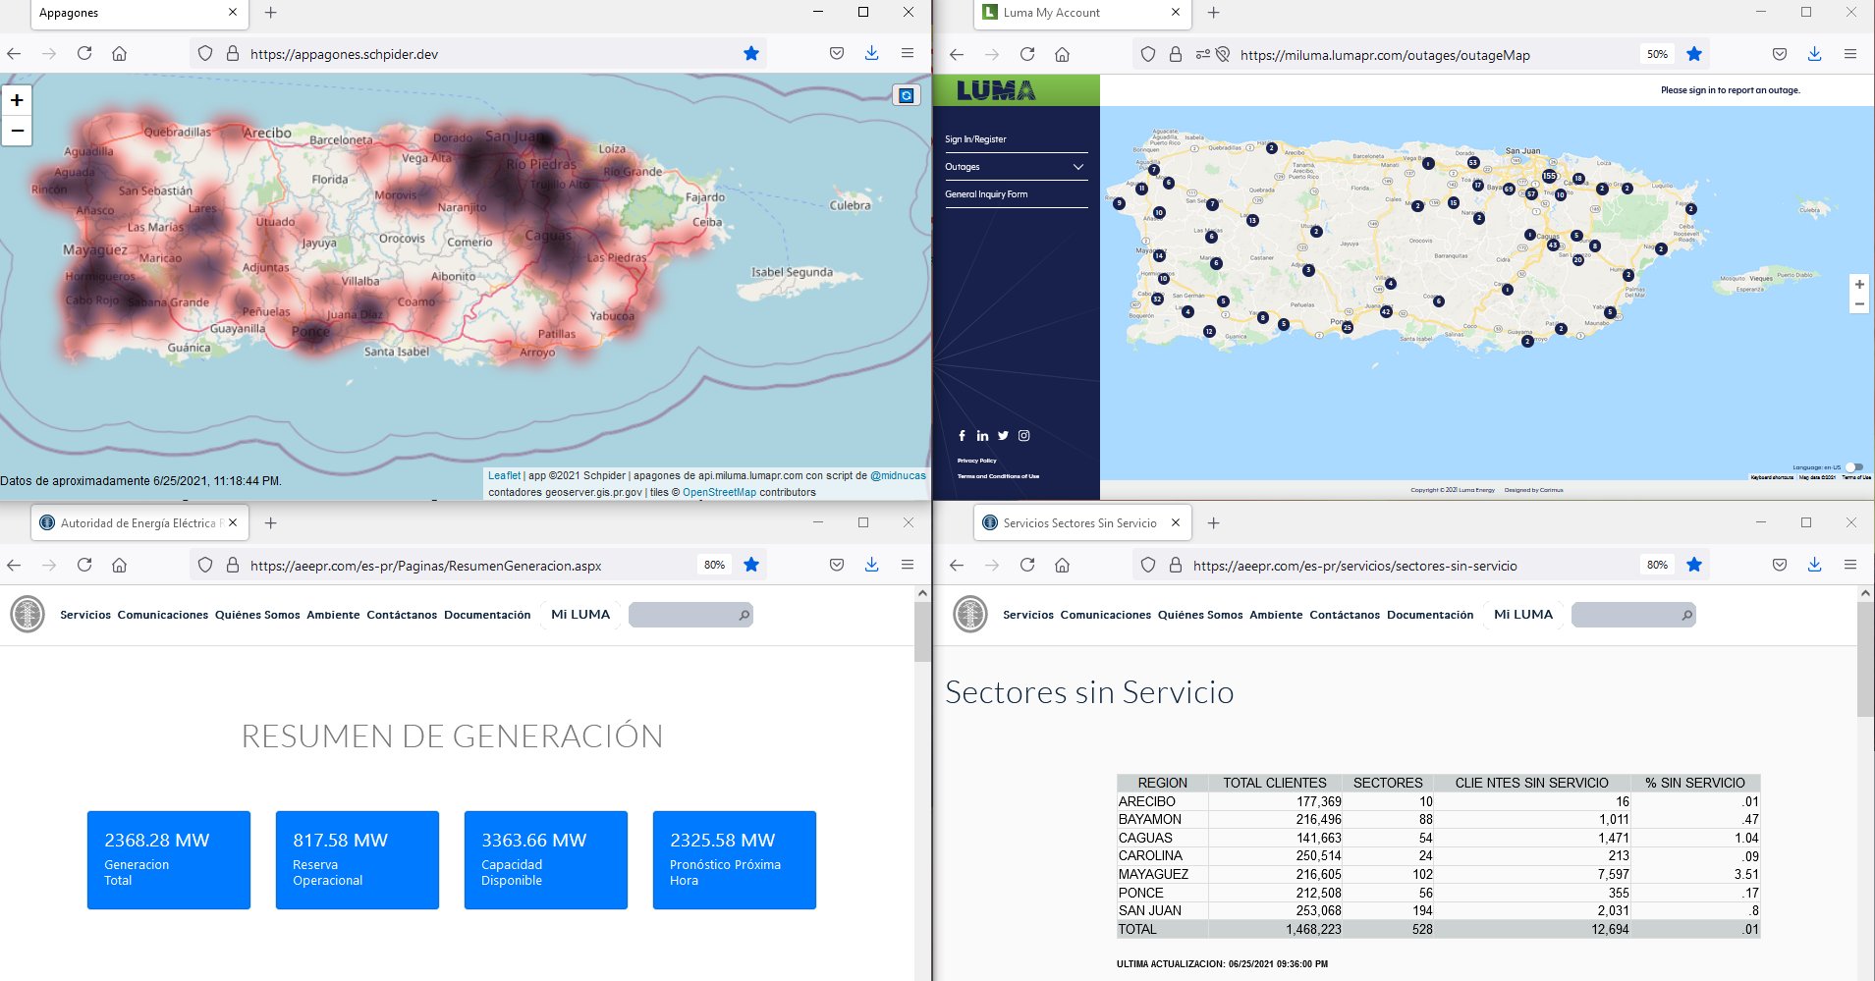Image resolution: width=1875 pixels, height=981 pixels.
Task: Click bookmark star in the Autoridad de Energía window
Action: (x=751, y=565)
